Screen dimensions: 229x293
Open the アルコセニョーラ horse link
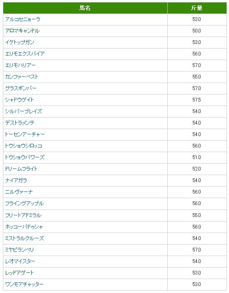[x=23, y=19]
